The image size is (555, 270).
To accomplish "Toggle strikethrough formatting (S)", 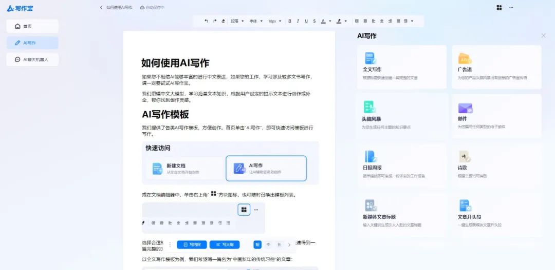I will pos(314,21).
